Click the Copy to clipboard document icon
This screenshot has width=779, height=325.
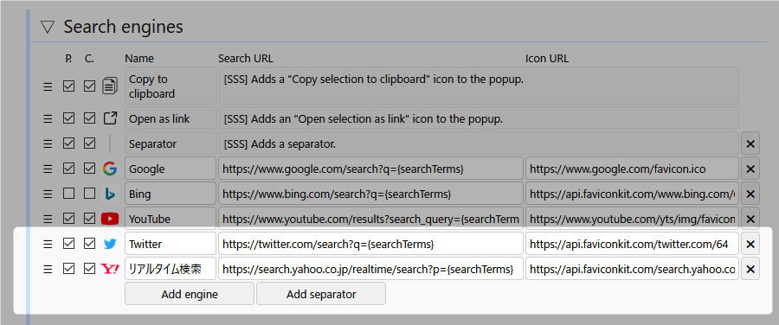coord(110,86)
